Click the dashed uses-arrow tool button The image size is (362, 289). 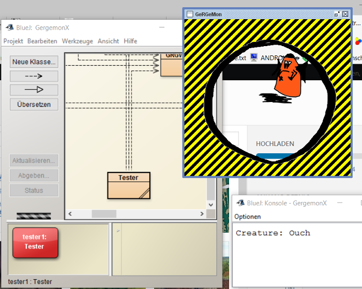point(34,76)
